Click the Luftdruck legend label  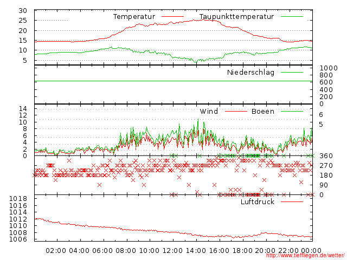[x=258, y=201]
